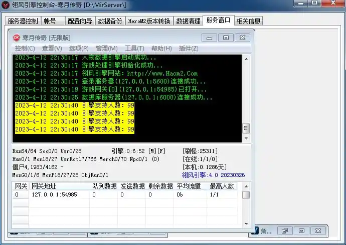Click the 队列数据 column header
The width and height of the screenshot is (346, 245).
click(x=103, y=186)
